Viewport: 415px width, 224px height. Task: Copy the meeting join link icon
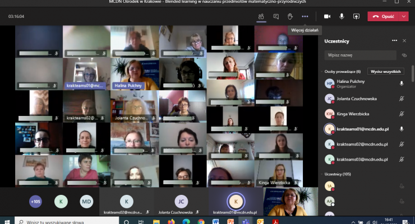tap(404, 55)
